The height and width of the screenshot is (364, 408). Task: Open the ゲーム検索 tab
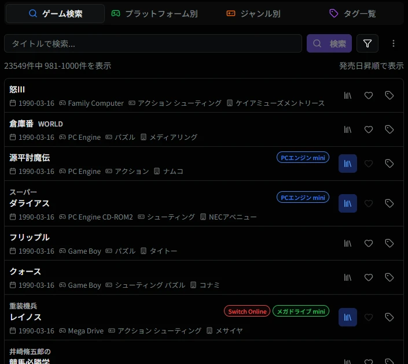pyautogui.click(x=55, y=13)
